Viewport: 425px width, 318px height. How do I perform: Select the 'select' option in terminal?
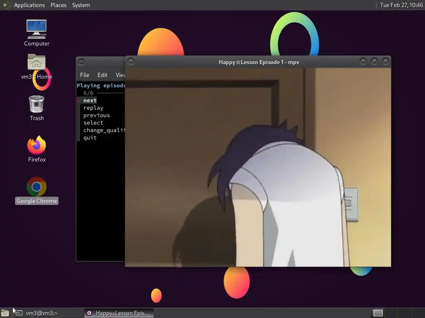click(93, 123)
